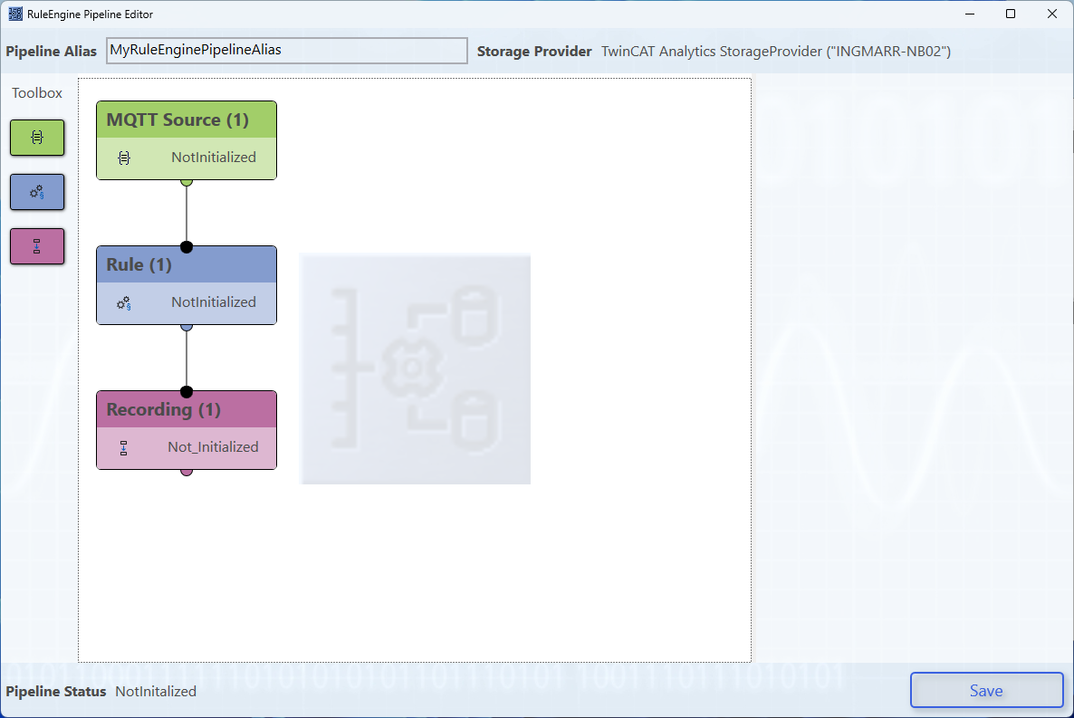Click the recording icon inside Recording node
Viewport: 1074px width, 718px height.
click(x=124, y=448)
